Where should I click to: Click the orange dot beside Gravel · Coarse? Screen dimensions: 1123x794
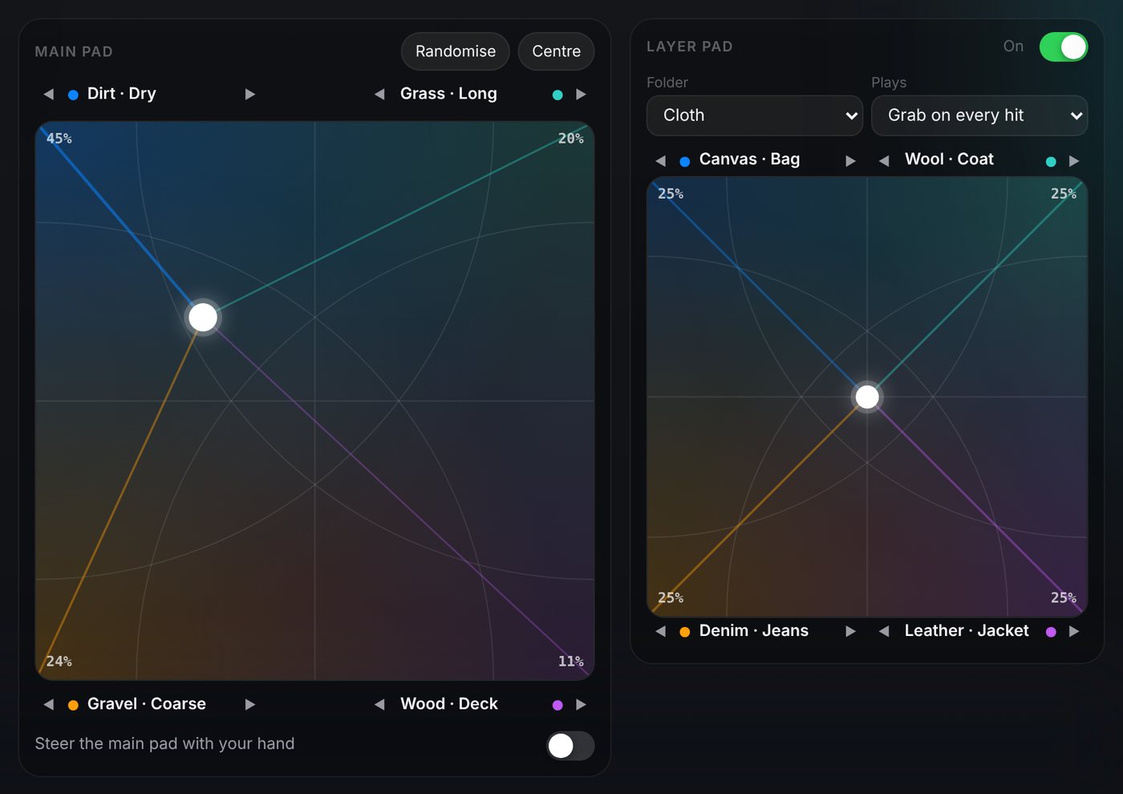(73, 705)
